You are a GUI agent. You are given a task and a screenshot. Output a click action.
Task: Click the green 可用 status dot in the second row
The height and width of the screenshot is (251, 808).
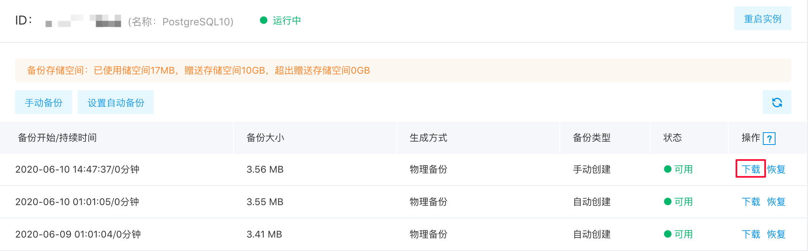667,202
